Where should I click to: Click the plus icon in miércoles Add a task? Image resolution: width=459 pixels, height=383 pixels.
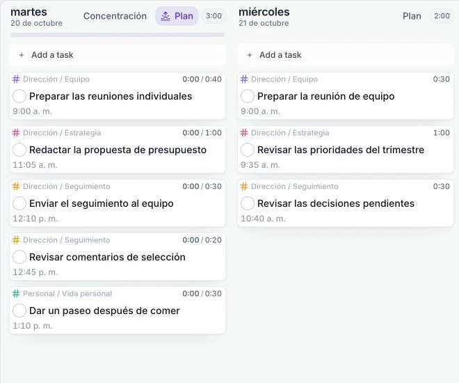click(250, 55)
